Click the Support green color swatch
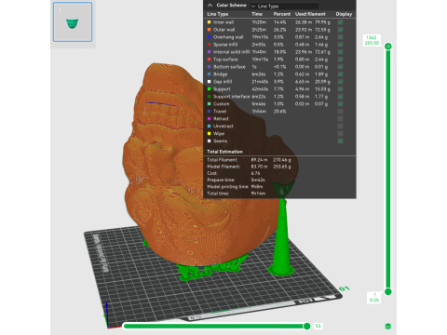447x335 pixels. click(x=209, y=89)
